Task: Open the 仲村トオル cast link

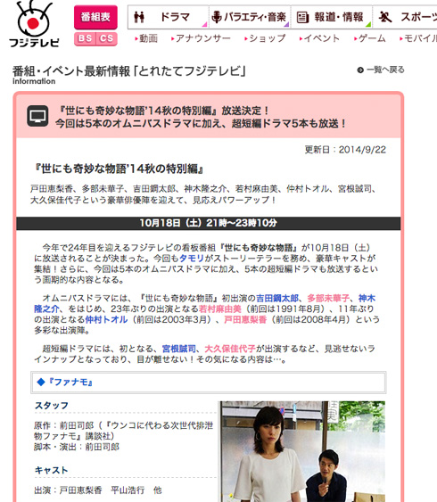Action: [106, 319]
